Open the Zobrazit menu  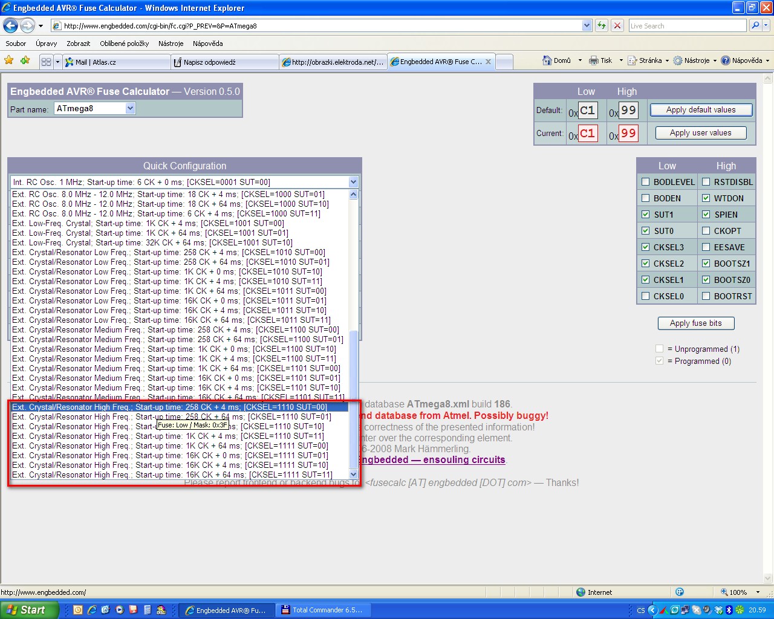tap(79, 44)
